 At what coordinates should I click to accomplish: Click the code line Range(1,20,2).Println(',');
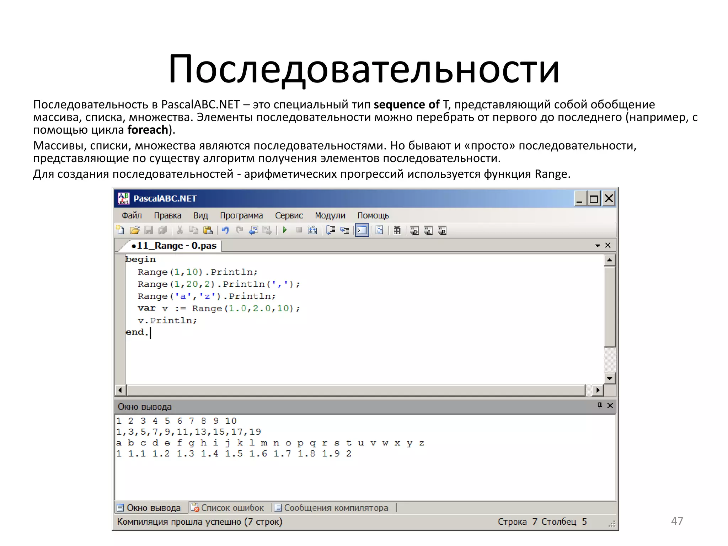tap(219, 284)
